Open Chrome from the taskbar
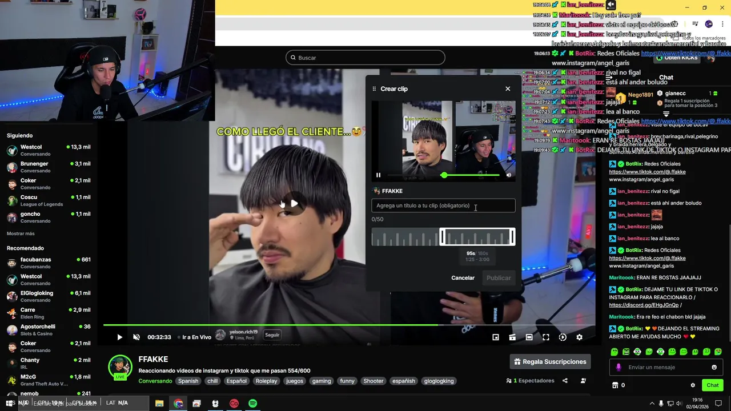 (178, 404)
